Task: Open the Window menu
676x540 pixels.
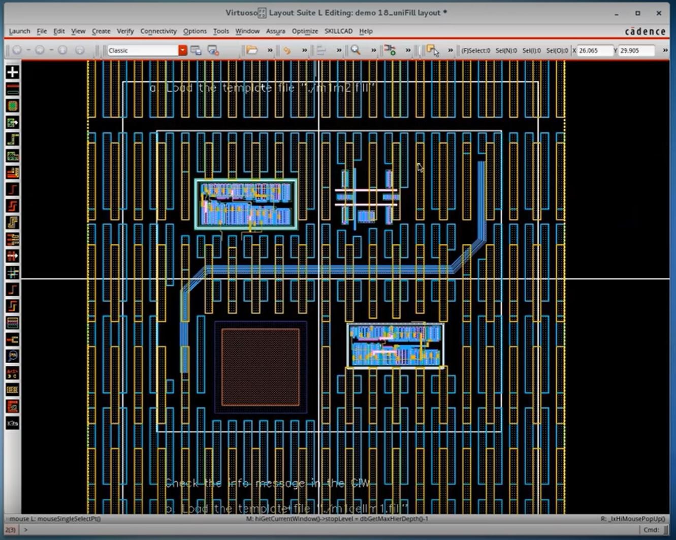Action: [x=247, y=31]
